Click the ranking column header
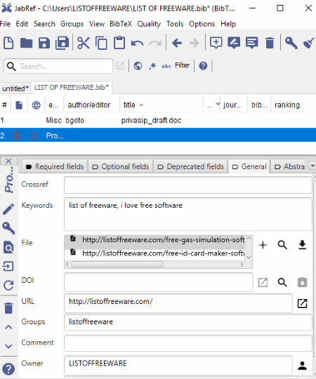The height and width of the screenshot is (379, 316). click(294, 105)
